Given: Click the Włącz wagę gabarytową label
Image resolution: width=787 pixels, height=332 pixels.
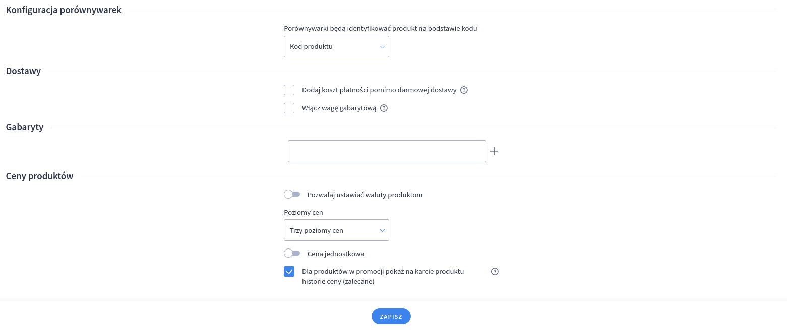Looking at the screenshot, I should pyautogui.click(x=339, y=108).
